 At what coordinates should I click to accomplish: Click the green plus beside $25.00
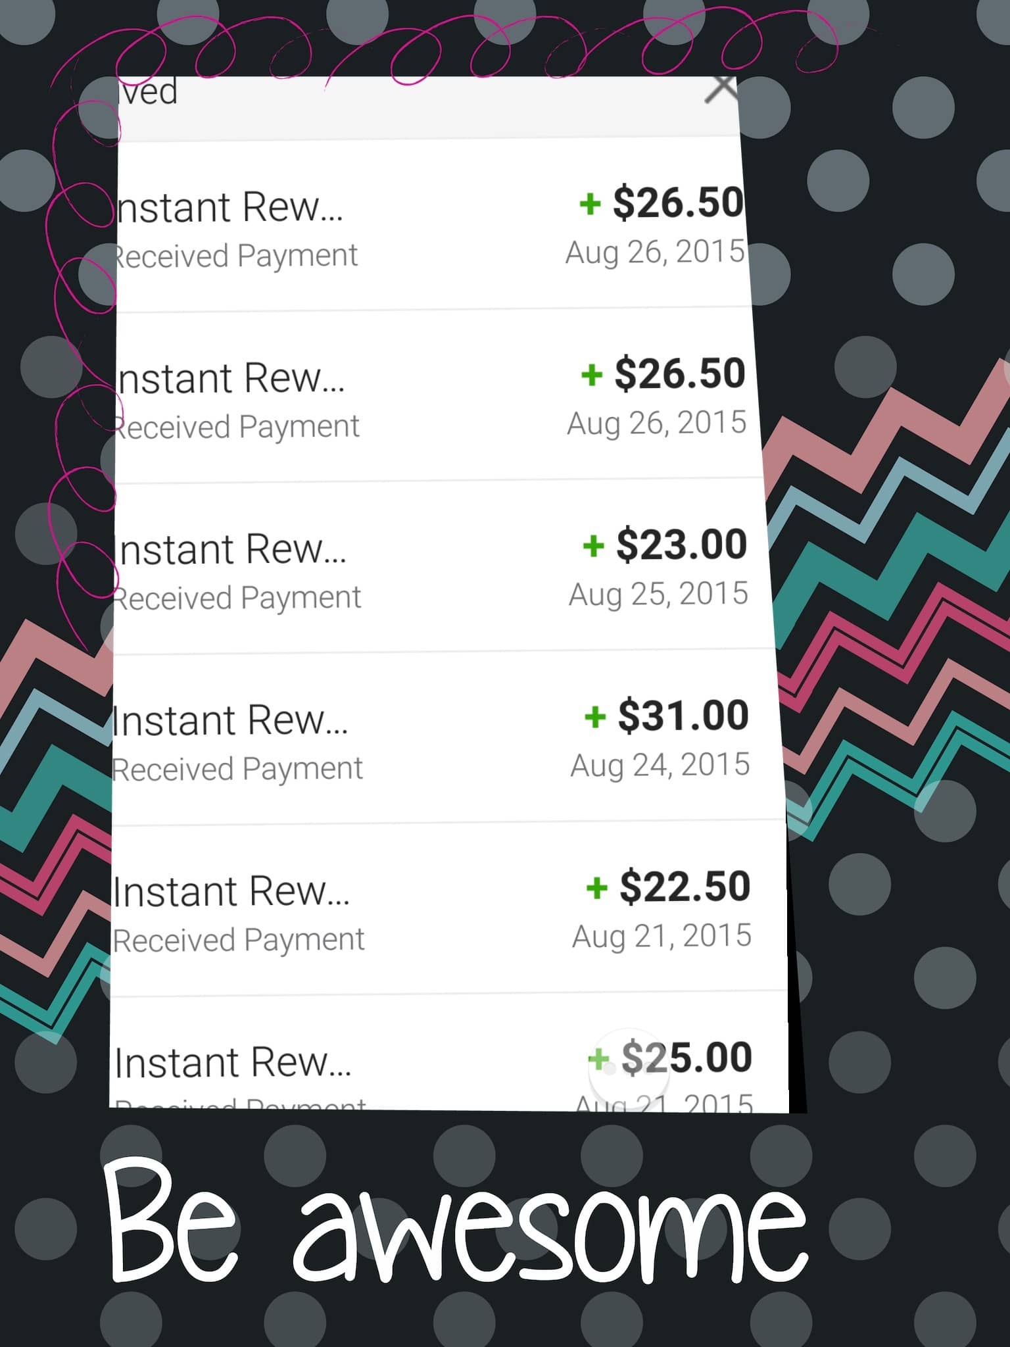point(598,1059)
